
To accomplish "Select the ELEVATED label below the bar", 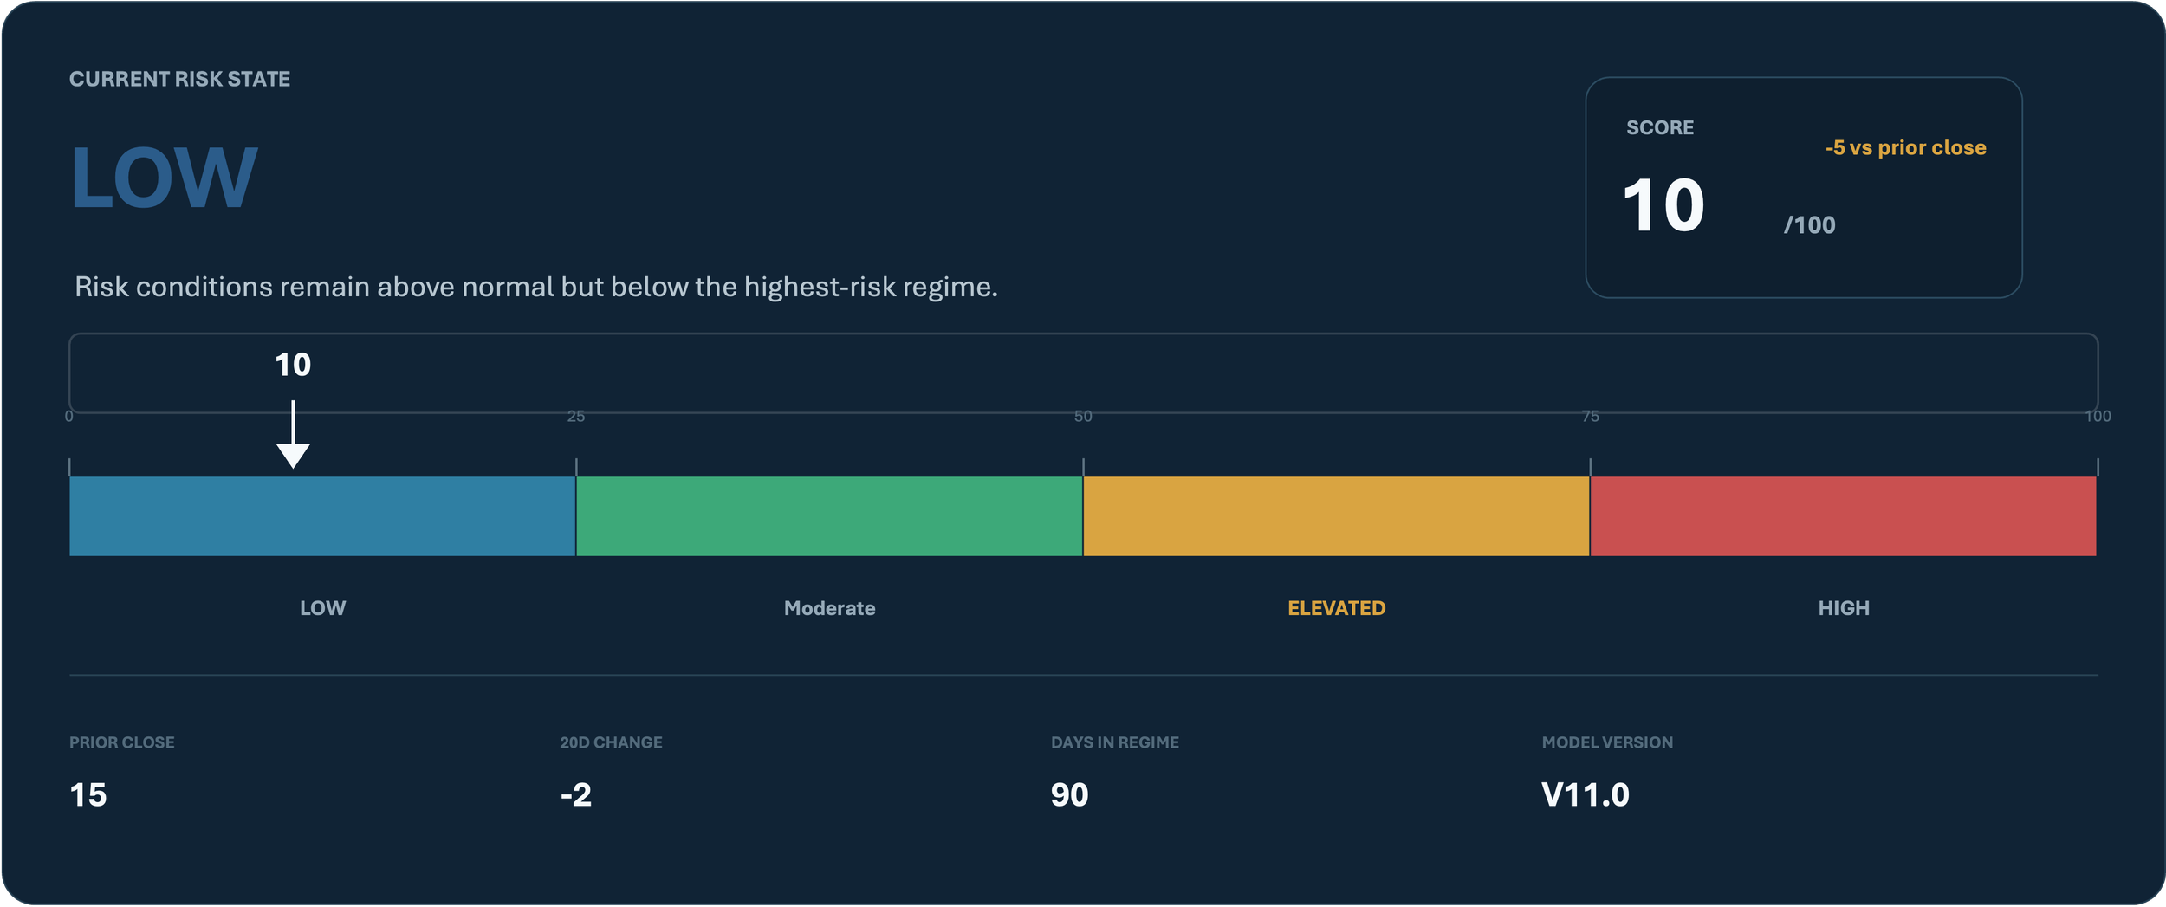I will (1336, 608).
